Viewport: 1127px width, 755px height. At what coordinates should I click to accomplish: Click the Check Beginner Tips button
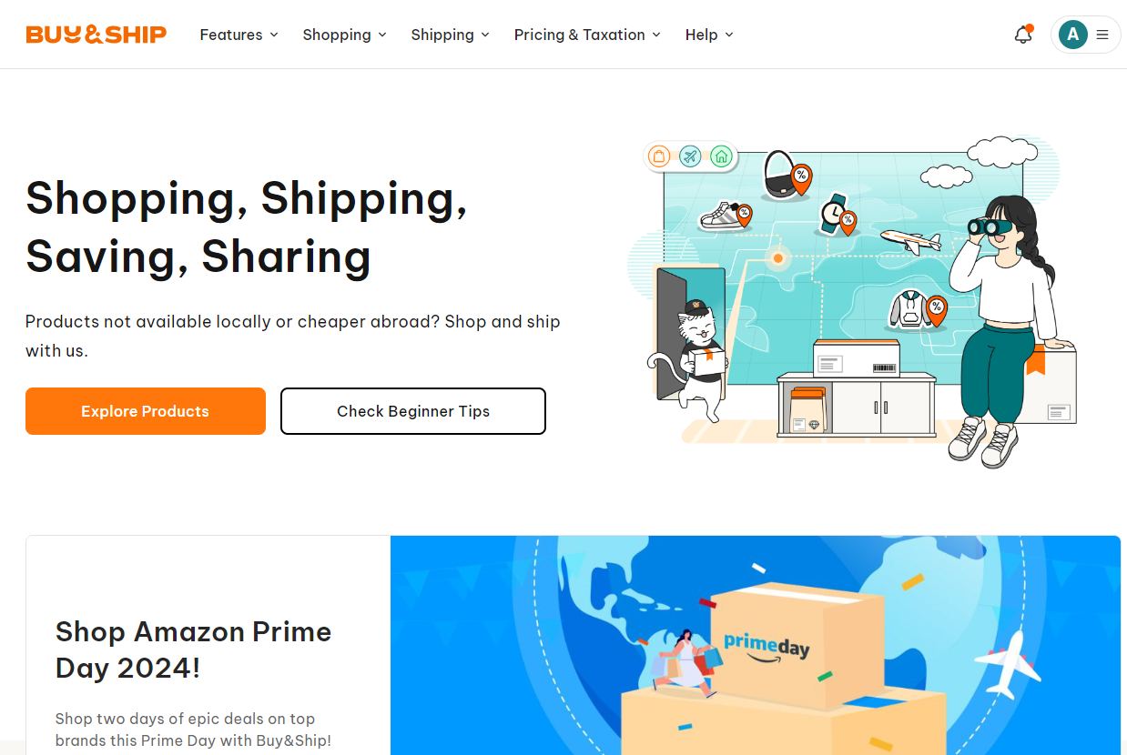pos(413,411)
